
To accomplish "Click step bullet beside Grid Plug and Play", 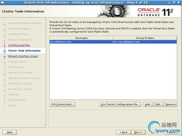I will (x=5, y=45).
